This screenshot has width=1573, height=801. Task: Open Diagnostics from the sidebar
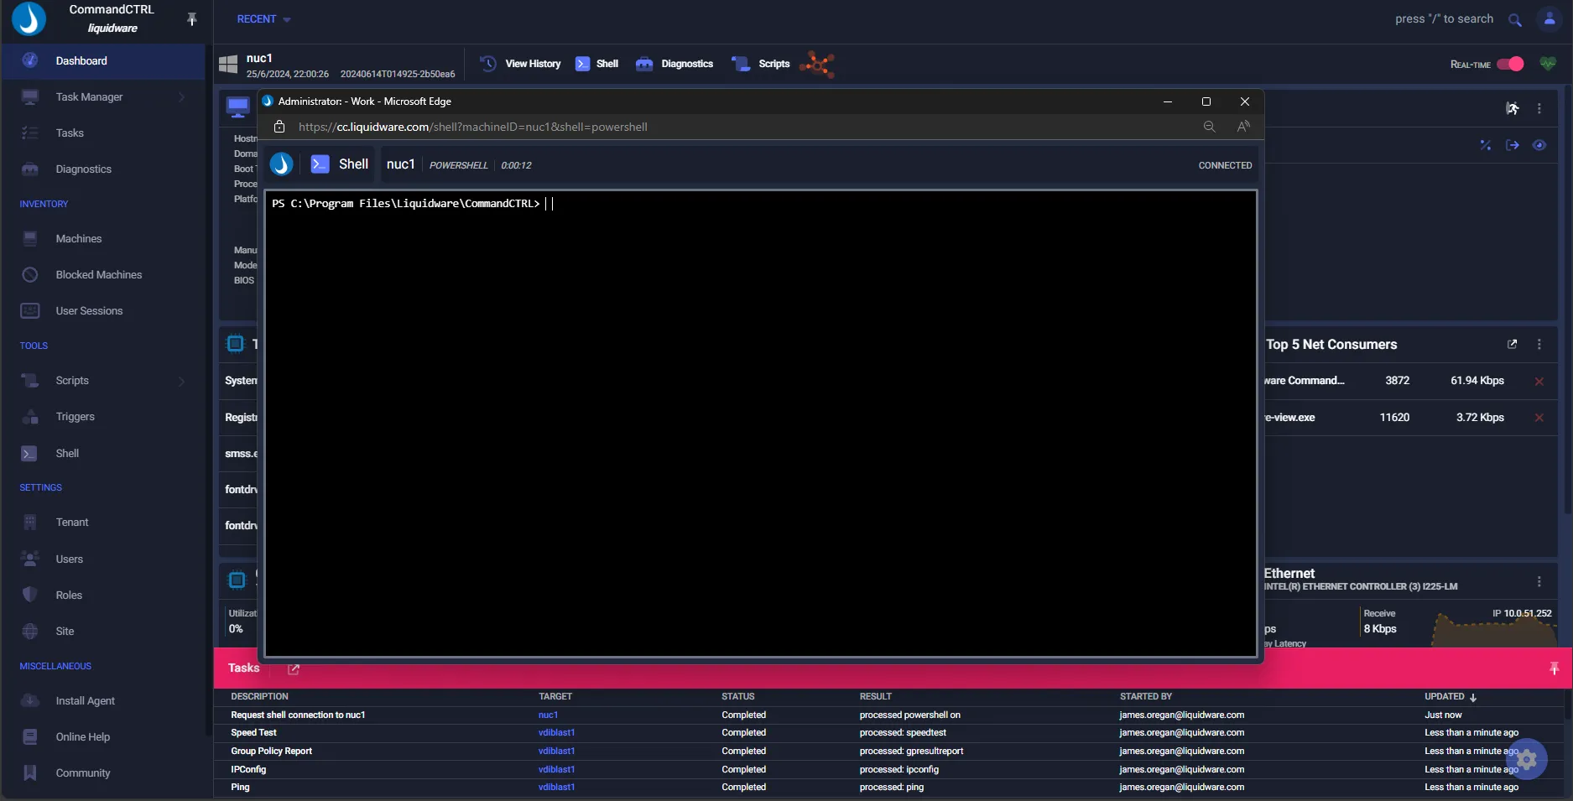tap(83, 169)
